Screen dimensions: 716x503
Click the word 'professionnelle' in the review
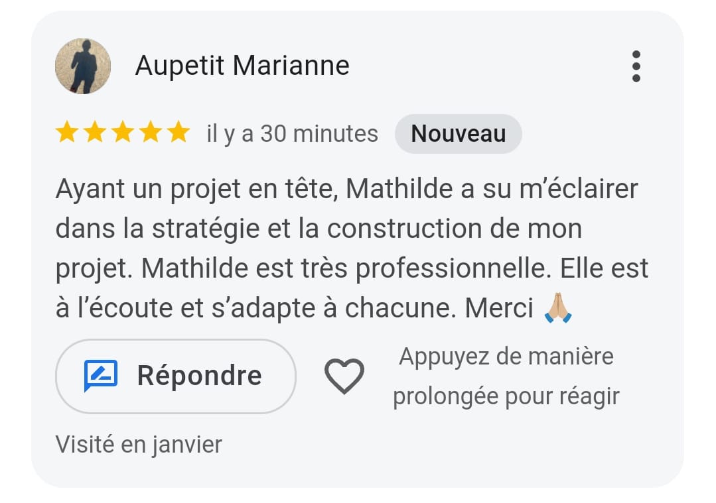pyautogui.click(x=451, y=268)
